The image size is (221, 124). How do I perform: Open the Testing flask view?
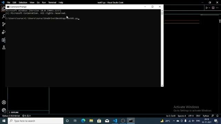[x=4, y=48]
